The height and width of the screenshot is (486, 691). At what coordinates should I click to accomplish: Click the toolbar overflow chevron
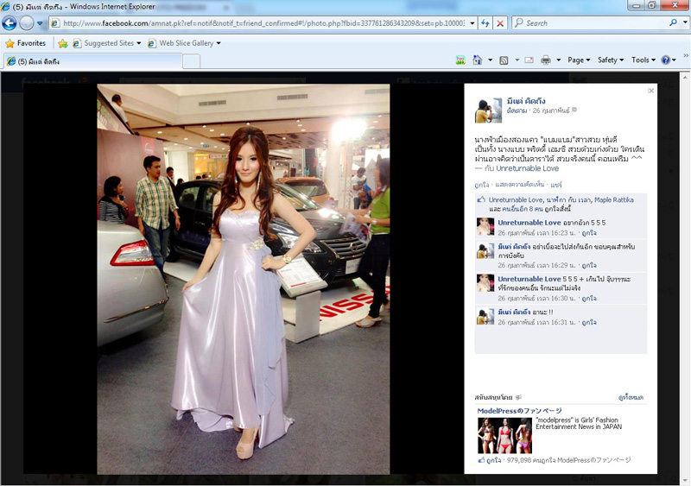(686, 55)
